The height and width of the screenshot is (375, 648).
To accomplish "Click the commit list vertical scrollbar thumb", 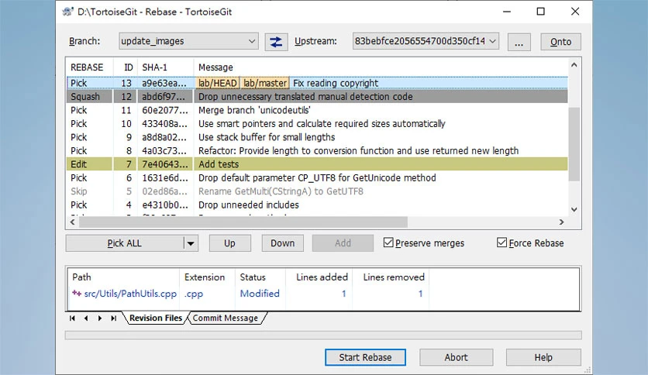I will [x=574, y=143].
